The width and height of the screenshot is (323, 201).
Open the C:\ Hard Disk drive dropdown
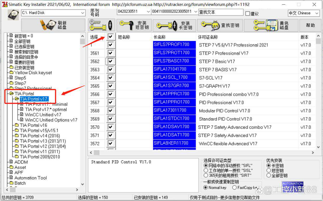83,13
